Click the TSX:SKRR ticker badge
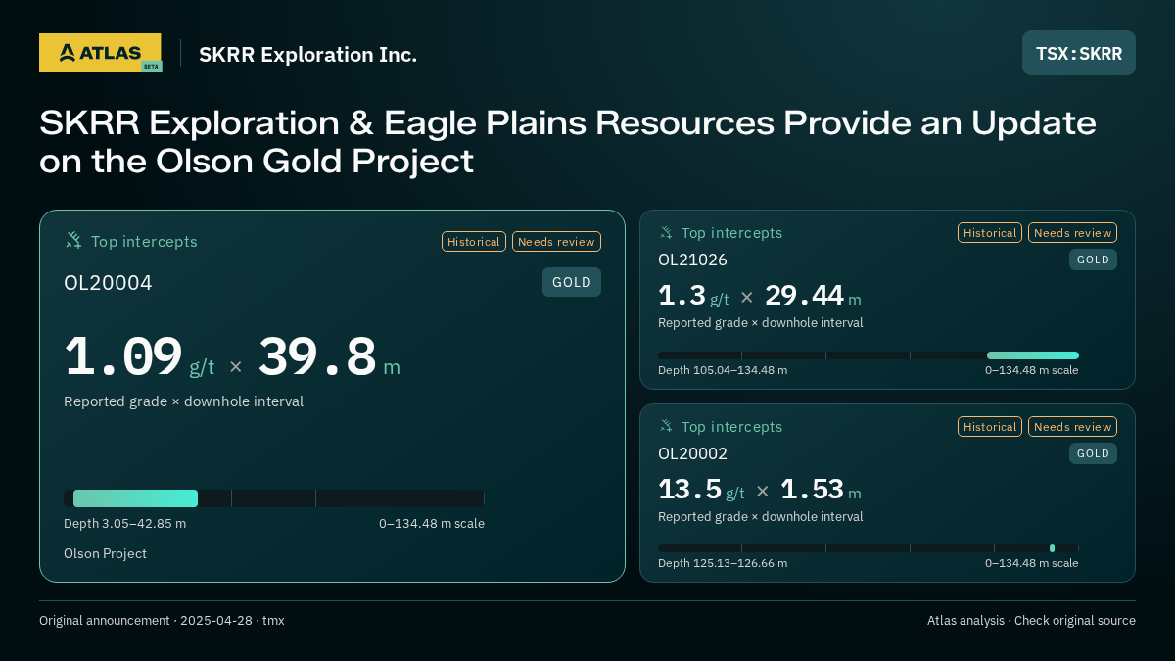 [1079, 53]
